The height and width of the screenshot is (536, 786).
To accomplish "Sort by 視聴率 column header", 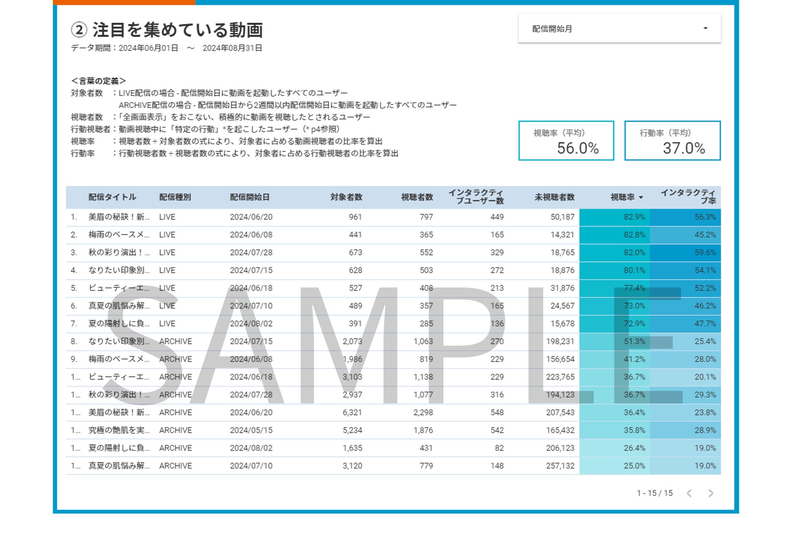I will tap(622, 197).
